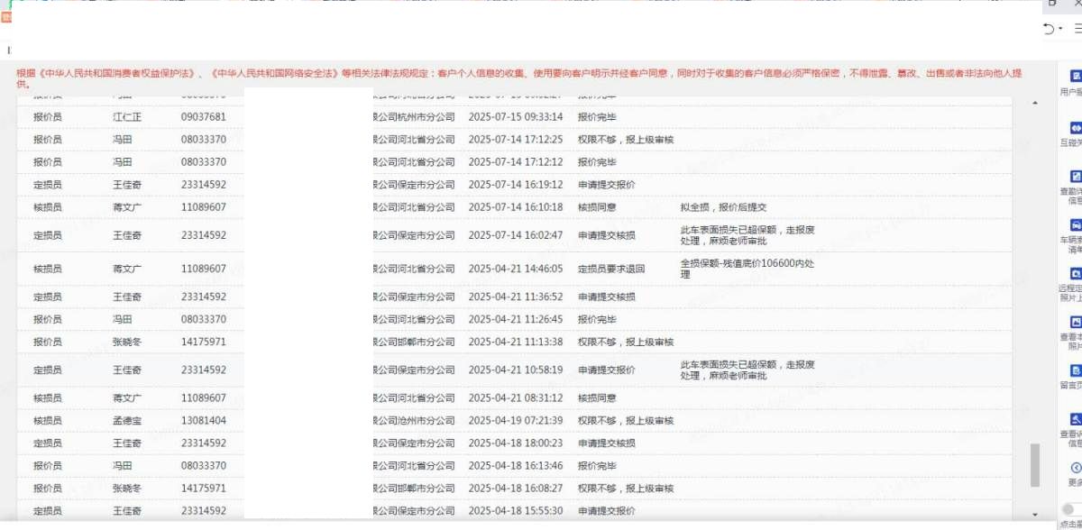Open the 远程定损照片 sidebar icon
The width and height of the screenshot is (1082, 530).
click(x=1075, y=273)
